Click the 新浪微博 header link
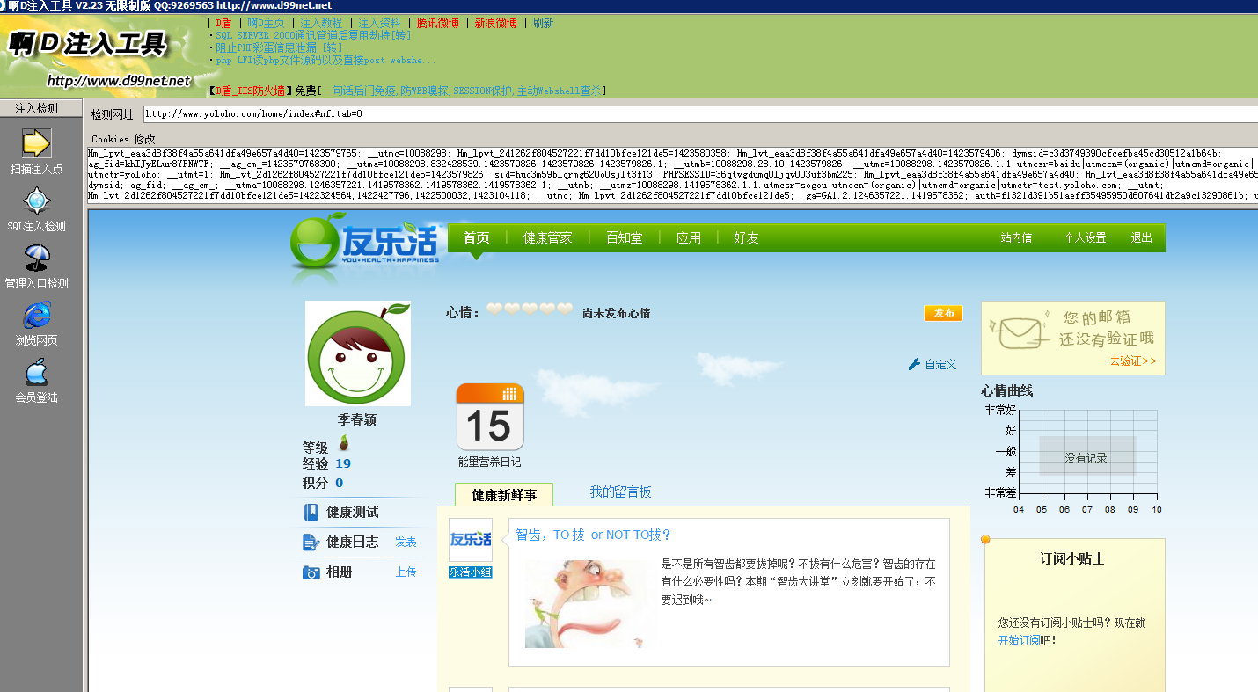Image resolution: width=1258 pixels, height=692 pixels. 495,23
